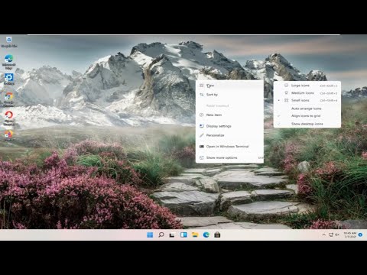Toggle Show desktop icons
This screenshot has height=275, width=367.
(x=307, y=124)
